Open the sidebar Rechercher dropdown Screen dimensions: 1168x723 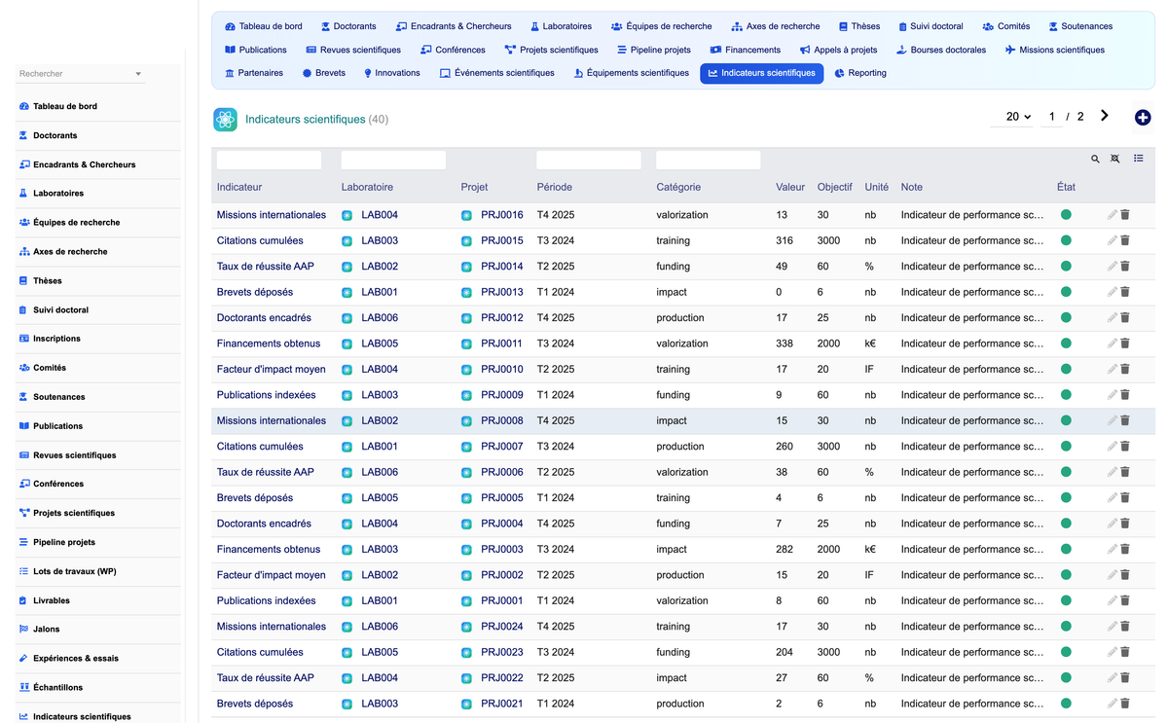pyautogui.click(x=81, y=74)
